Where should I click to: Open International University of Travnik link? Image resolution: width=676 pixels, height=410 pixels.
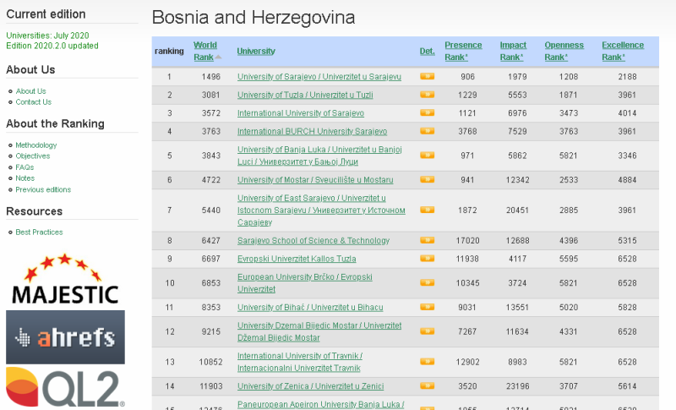coord(300,362)
